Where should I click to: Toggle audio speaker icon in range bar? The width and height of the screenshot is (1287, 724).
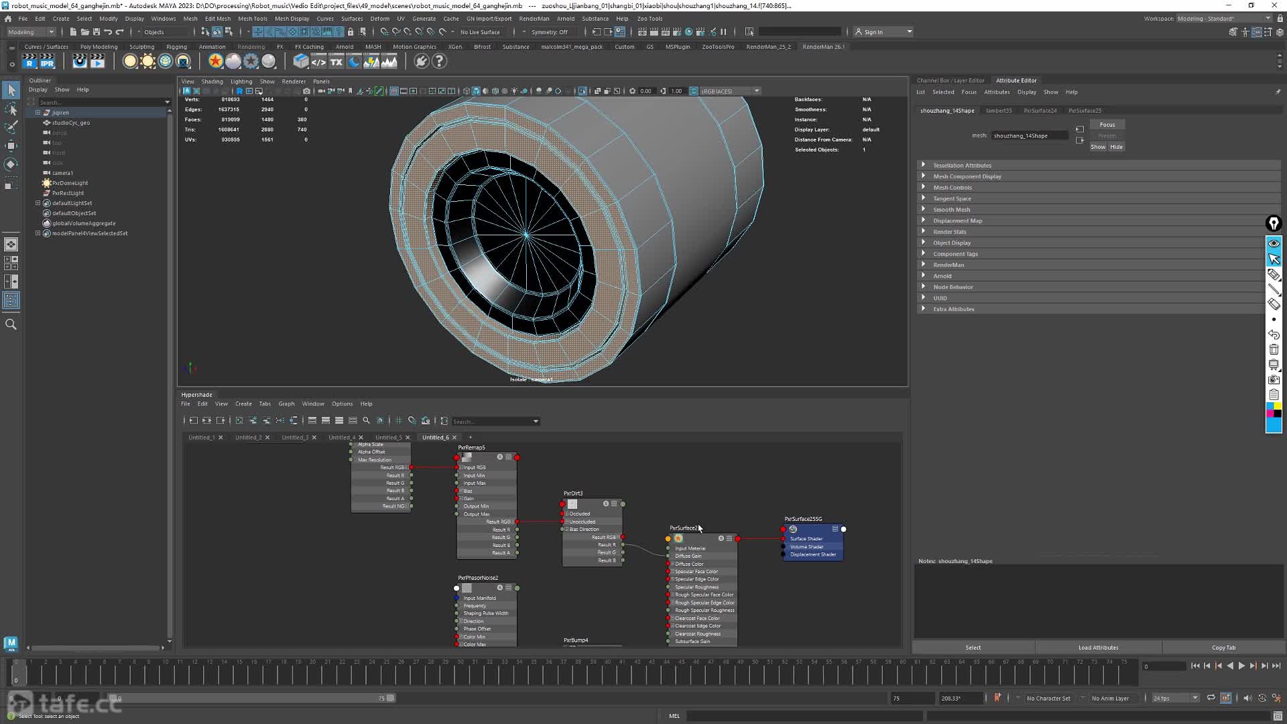(1247, 698)
